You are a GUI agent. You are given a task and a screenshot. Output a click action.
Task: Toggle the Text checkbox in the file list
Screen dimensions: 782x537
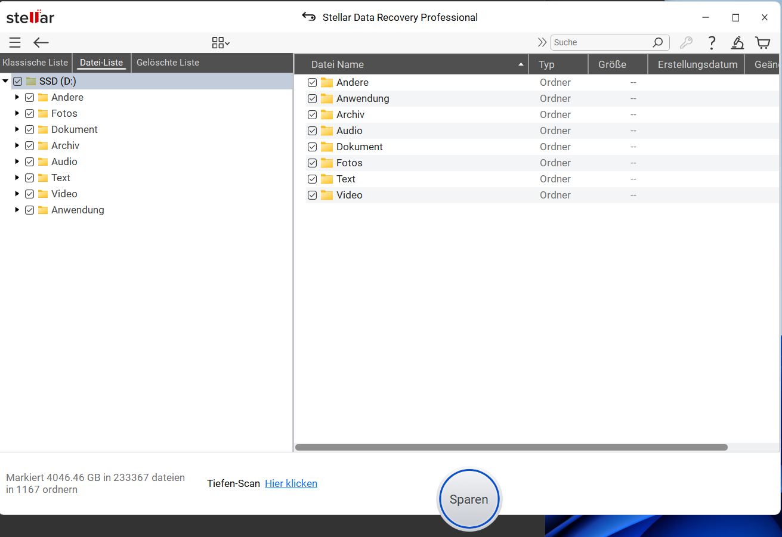tap(312, 179)
